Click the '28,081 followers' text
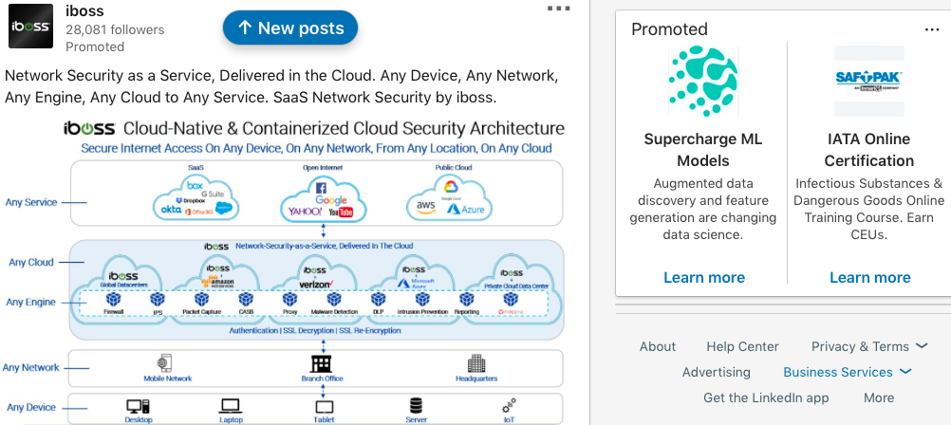 click(115, 29)
